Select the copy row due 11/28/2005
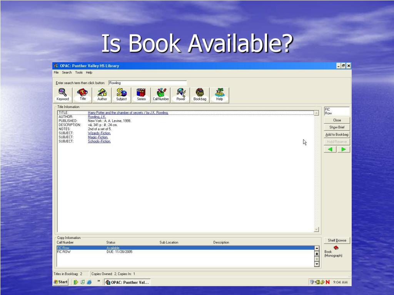The width and height of the screenshot is (394, 295). coord(185,252)
